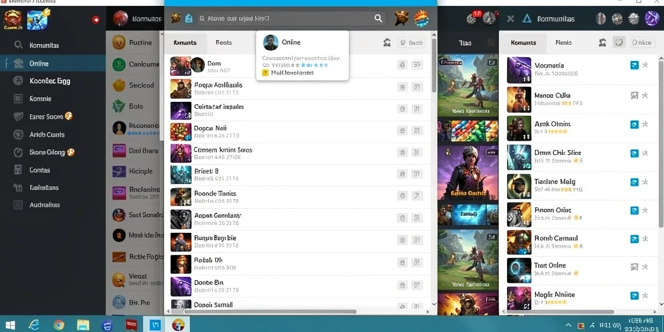Click the red notification badge in the top-left header
Image resolution: width=664 pixels, height=332 pixels.
[96, 19]
